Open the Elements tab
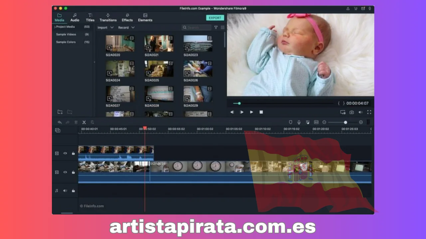This screenshot has height=239, width=426. (145, 18)
